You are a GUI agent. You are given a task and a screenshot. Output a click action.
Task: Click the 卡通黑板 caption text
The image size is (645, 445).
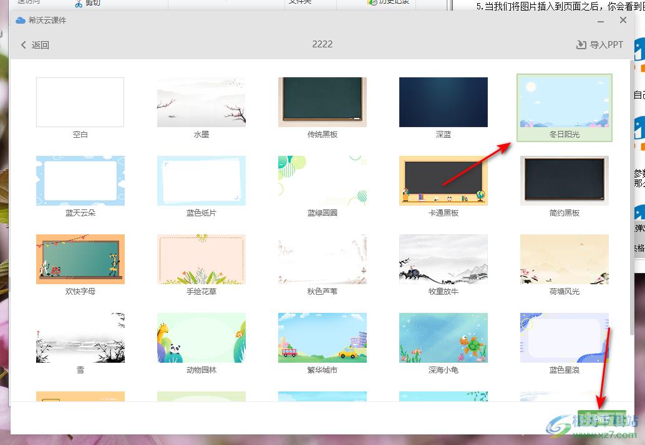(444, 213)
